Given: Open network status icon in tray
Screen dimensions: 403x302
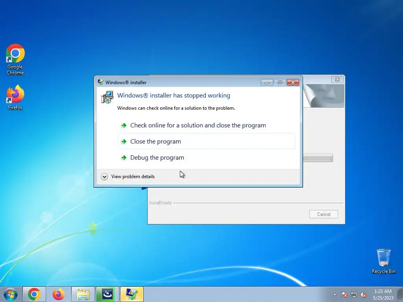Looking at the screenshot, I should [x=354, y=295].
